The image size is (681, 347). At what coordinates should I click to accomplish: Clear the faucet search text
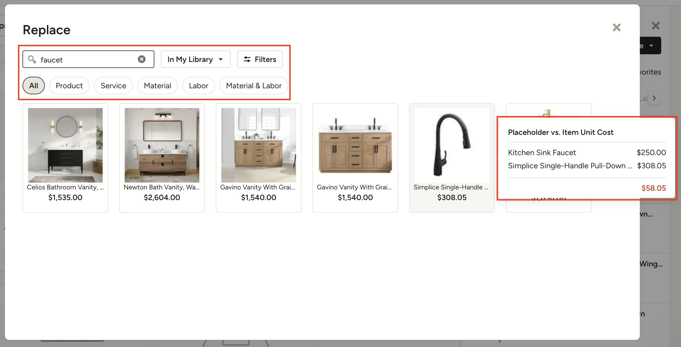point(142,59)
